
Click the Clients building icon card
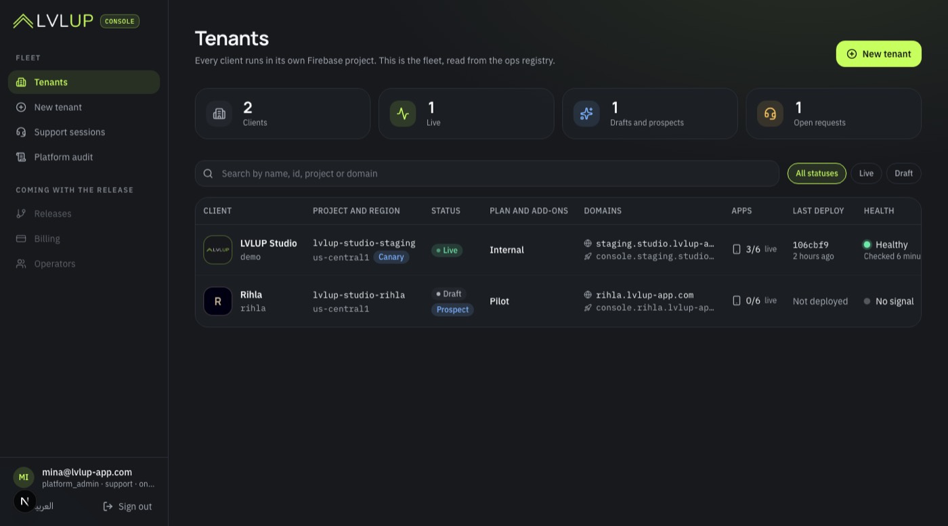pyautogui.click(x=219, y=114)
